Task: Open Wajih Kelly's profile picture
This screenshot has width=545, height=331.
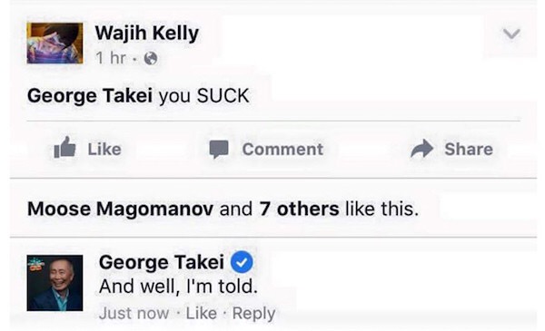Action: click(x=54, y=43)
